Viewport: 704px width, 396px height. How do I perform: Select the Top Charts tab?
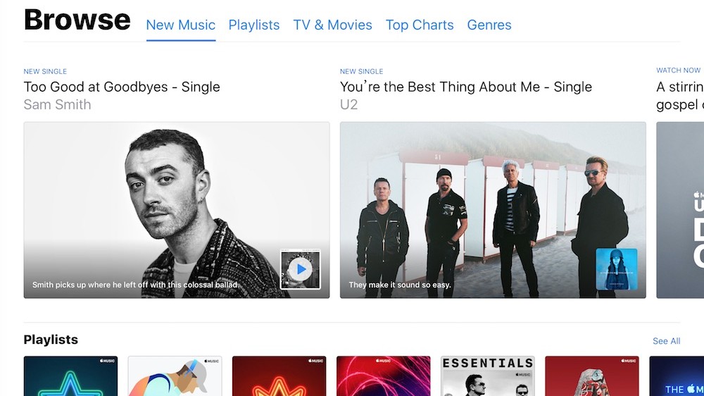420,25
